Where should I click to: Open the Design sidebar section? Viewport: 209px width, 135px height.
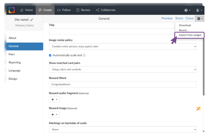click(x=25, y=79)
